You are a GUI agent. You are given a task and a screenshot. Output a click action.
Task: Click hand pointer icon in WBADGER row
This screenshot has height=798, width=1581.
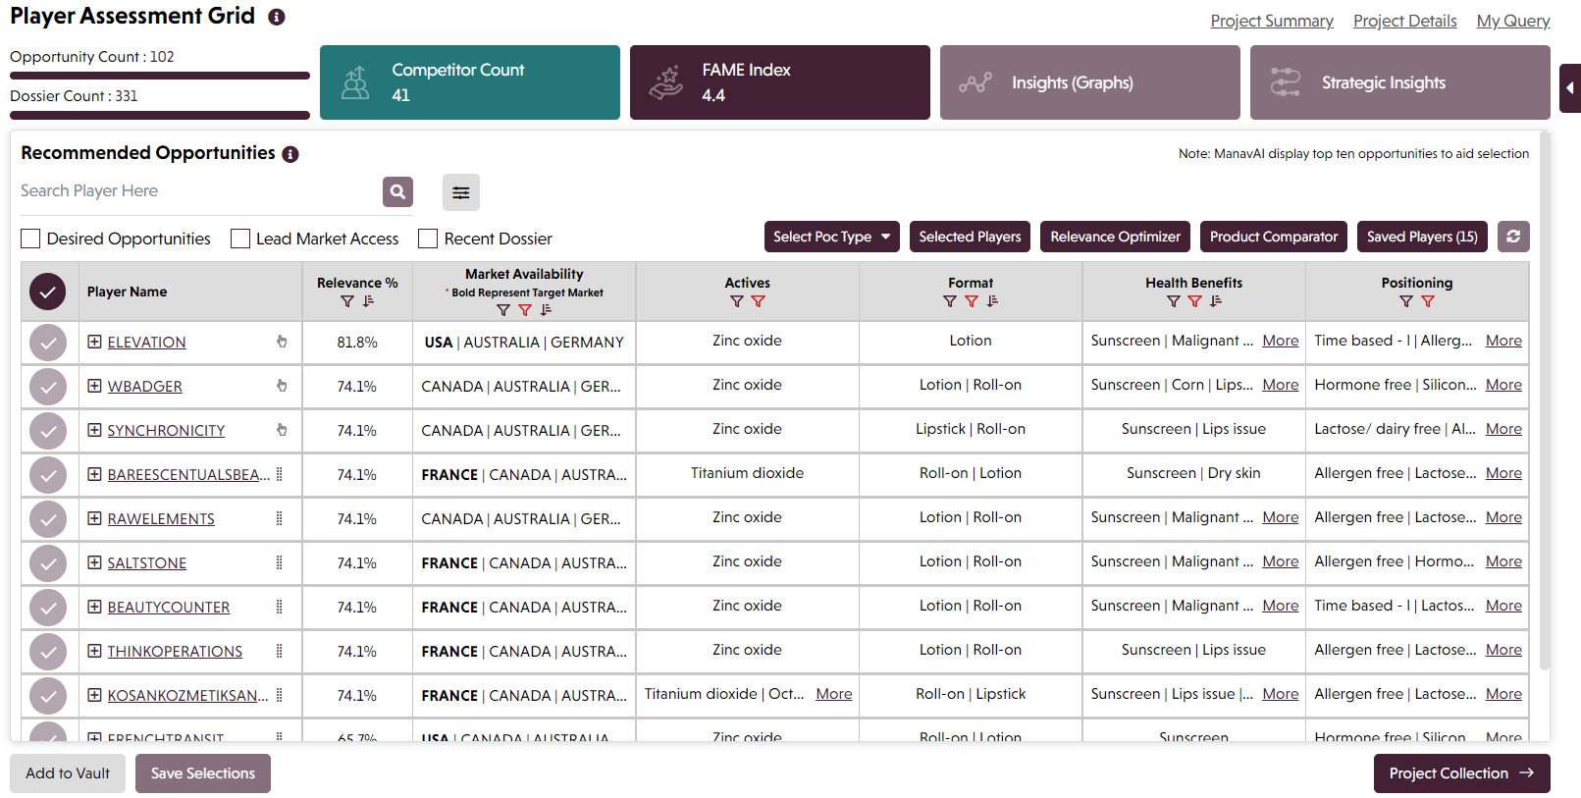click(282, 386)
